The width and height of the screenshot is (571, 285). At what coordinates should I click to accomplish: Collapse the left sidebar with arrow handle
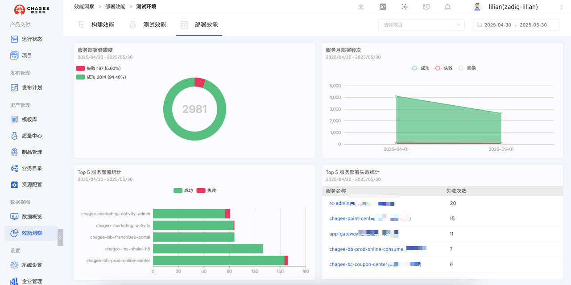point(60,237)
